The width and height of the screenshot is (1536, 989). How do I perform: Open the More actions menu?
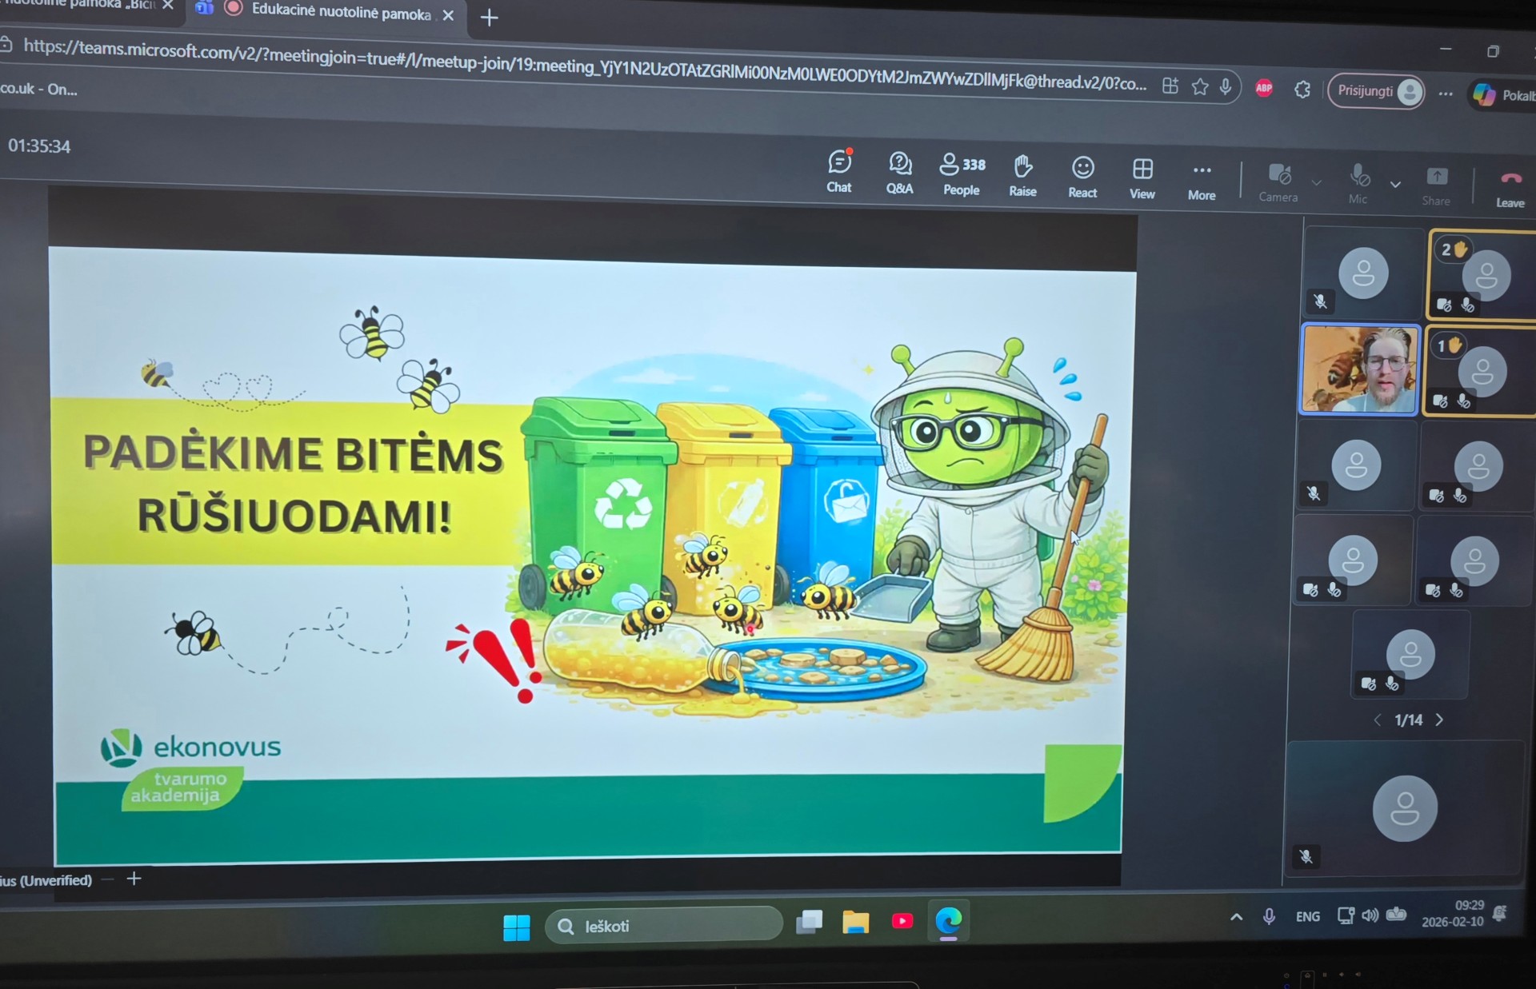click(1202, 181)
